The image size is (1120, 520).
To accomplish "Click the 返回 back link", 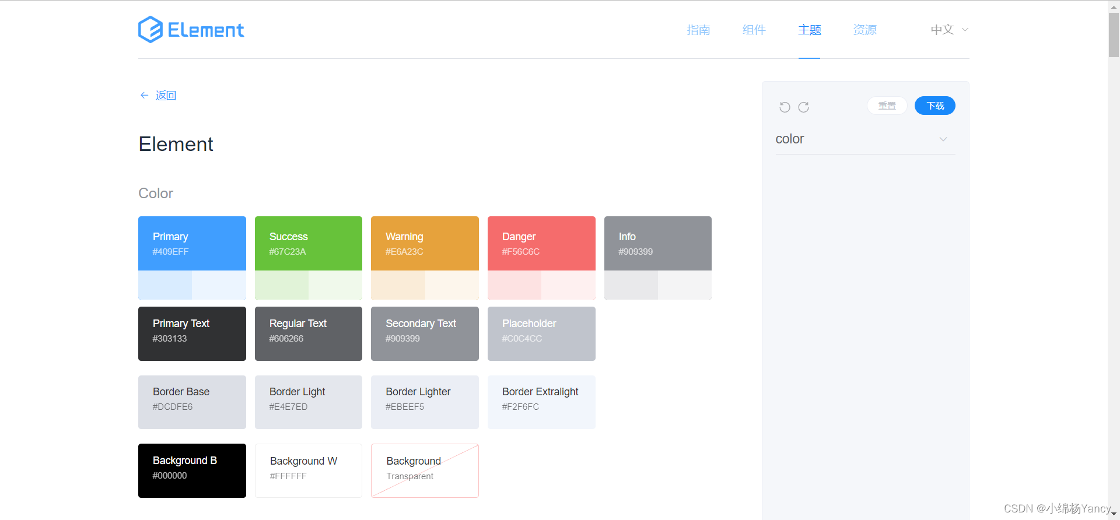I will pyautogui.click(x=166, y=95).
